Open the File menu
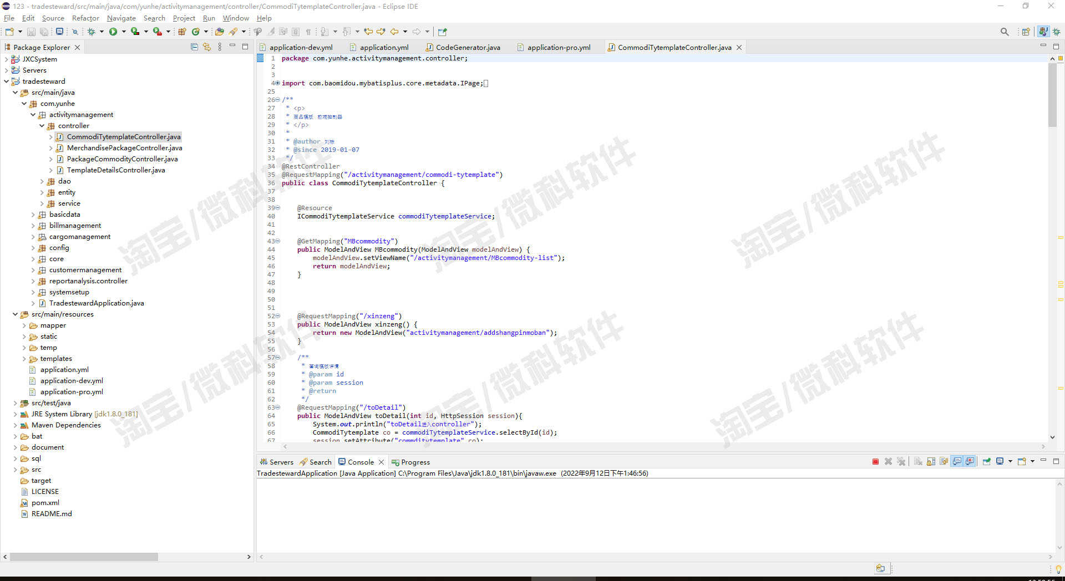This screenshot has width=1065, height=581. coord(9,18)
